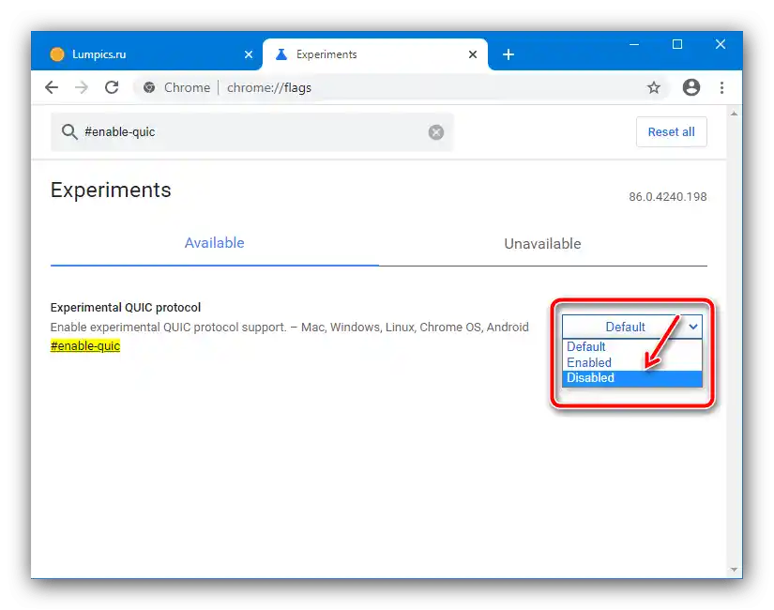The width and height of the screenshot is (774, 610).
Task: Bookmark this page with the star icon
Action: pyautogui.click(x=654, y=87)
